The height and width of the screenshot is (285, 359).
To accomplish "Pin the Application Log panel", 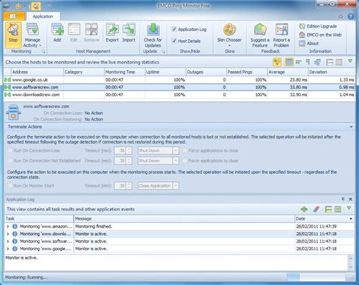I will 343,199.
